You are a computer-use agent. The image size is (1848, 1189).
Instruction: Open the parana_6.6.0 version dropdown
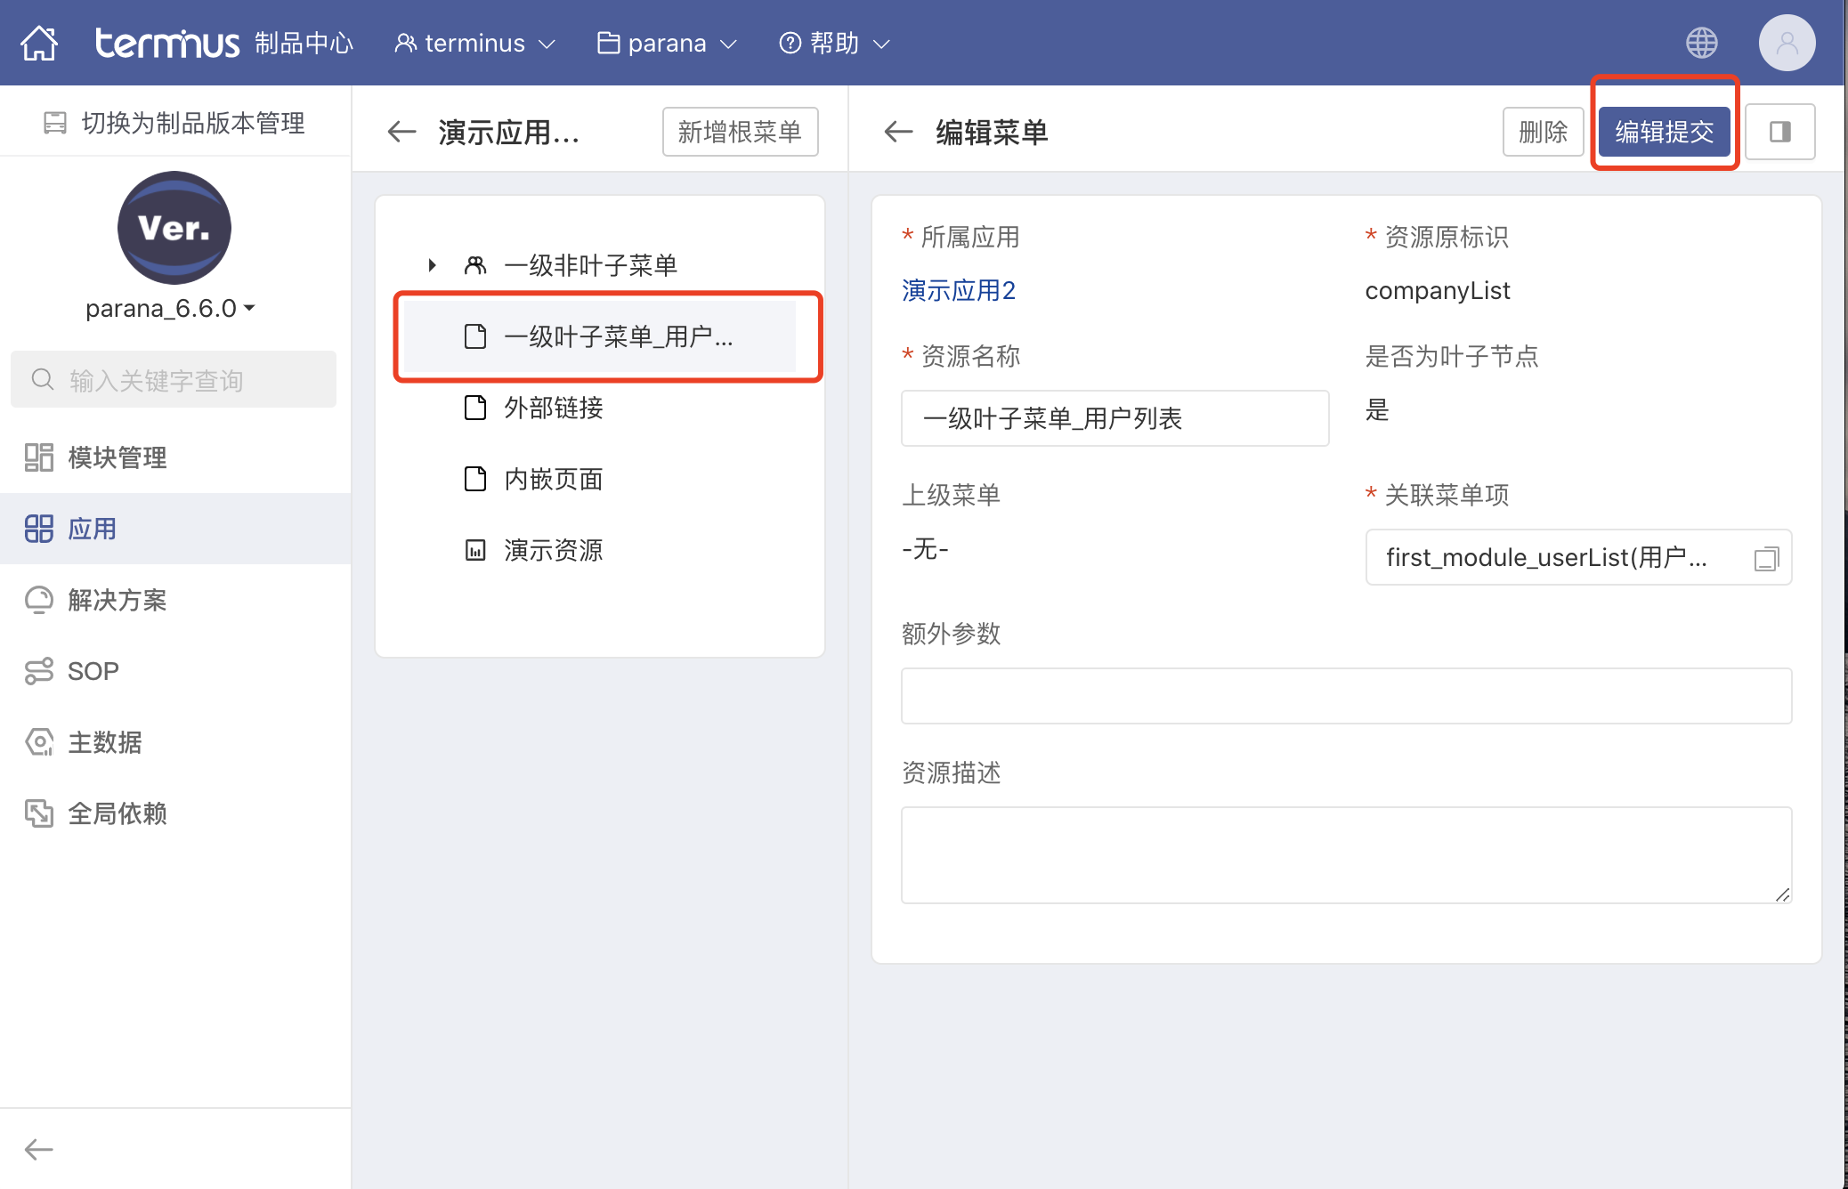tap(170, 308)
